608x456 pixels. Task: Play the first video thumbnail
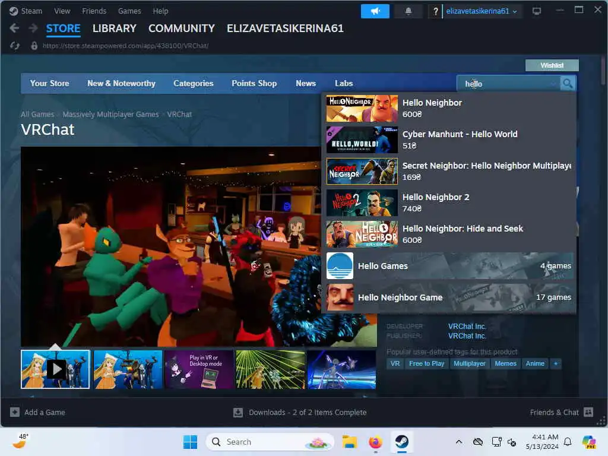pyautogui.click(x=55, y=369)
